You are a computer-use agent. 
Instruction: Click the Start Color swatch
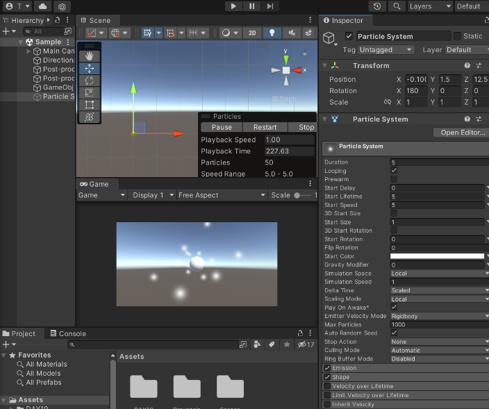click(x=437, y=256)
